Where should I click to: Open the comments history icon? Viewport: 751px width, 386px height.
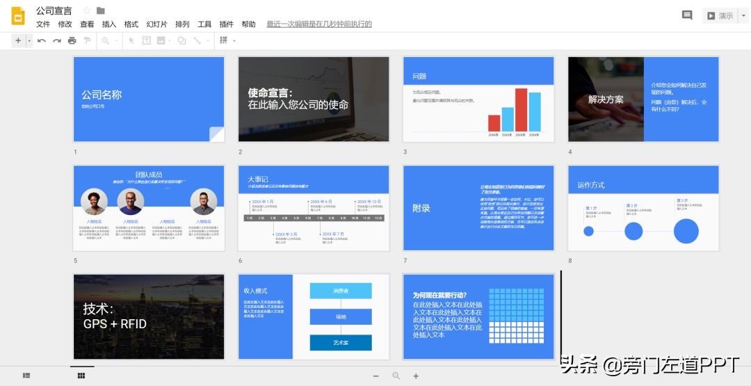687,15
